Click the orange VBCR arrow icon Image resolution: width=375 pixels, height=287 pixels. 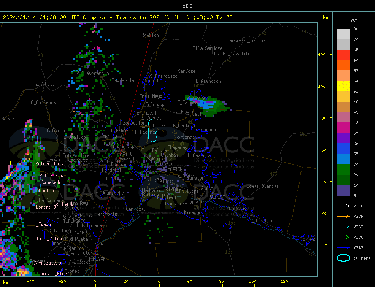pos(343,217)
